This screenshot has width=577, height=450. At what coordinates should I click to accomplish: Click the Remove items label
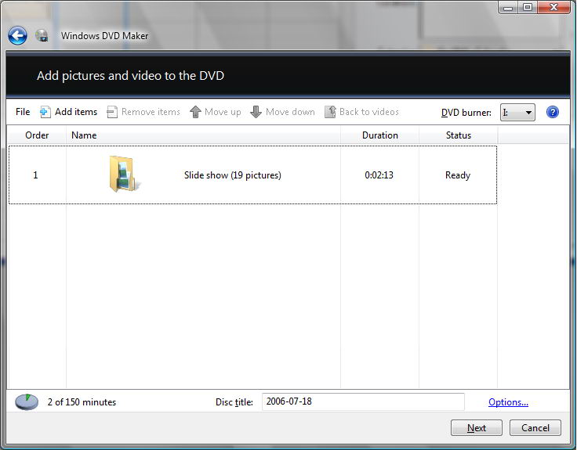151,112
